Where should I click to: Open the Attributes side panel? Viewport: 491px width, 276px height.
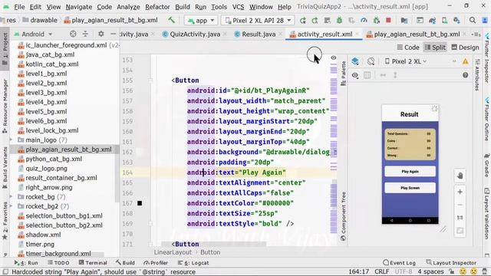tap(477, 75)
